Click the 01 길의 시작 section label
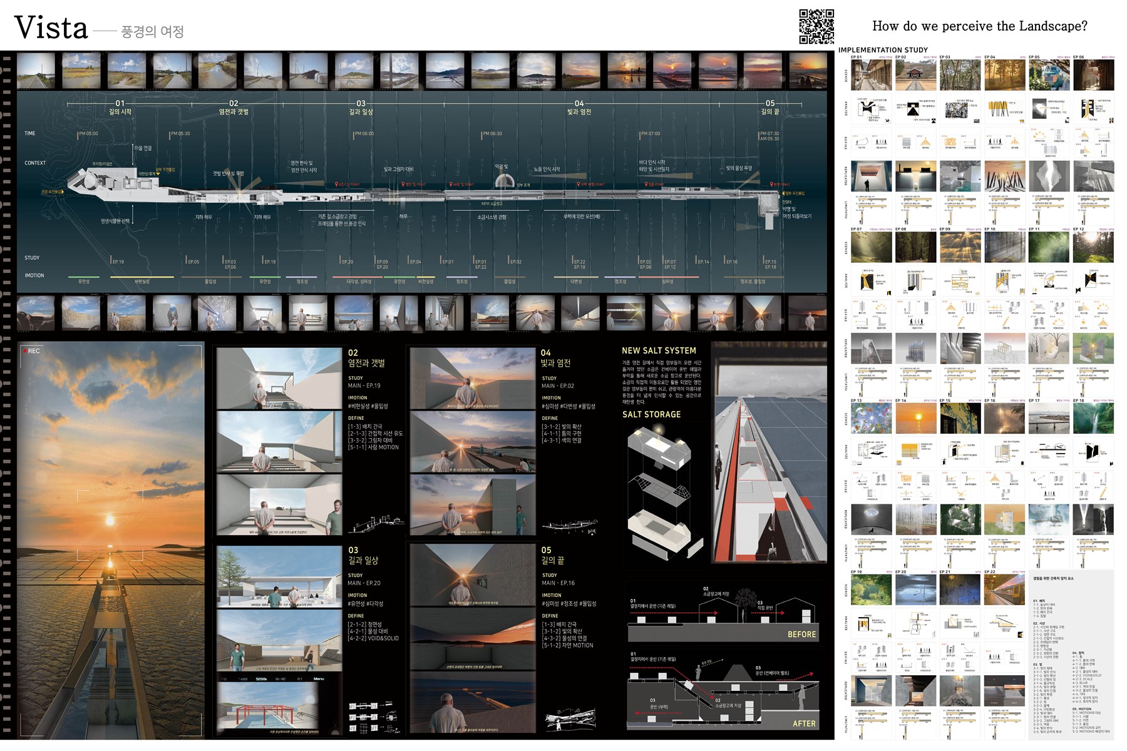Image resolution: width=1127 pixels, height=751 pixels. point(120,107)
